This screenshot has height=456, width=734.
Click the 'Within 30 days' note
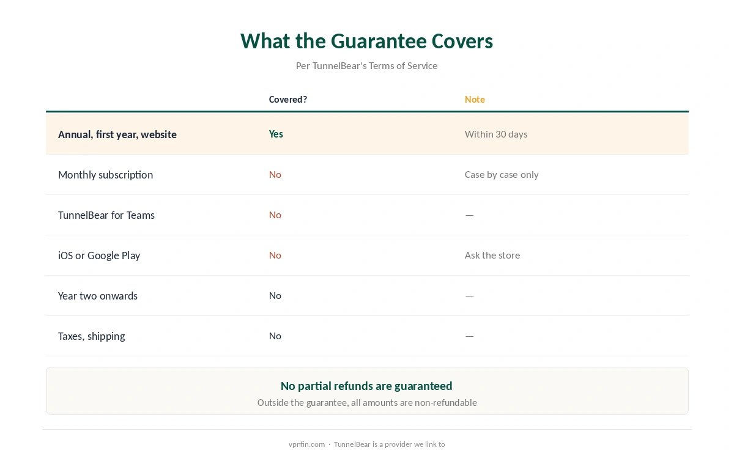496,134
